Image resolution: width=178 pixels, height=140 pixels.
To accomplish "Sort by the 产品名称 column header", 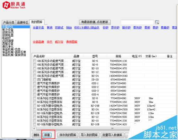I will [39, 56].
